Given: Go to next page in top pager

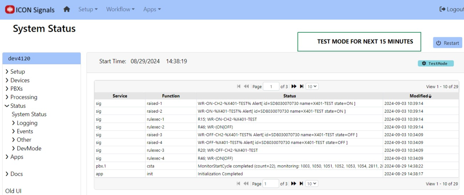Looking at the screenshot, I should [x=294, y=86].
